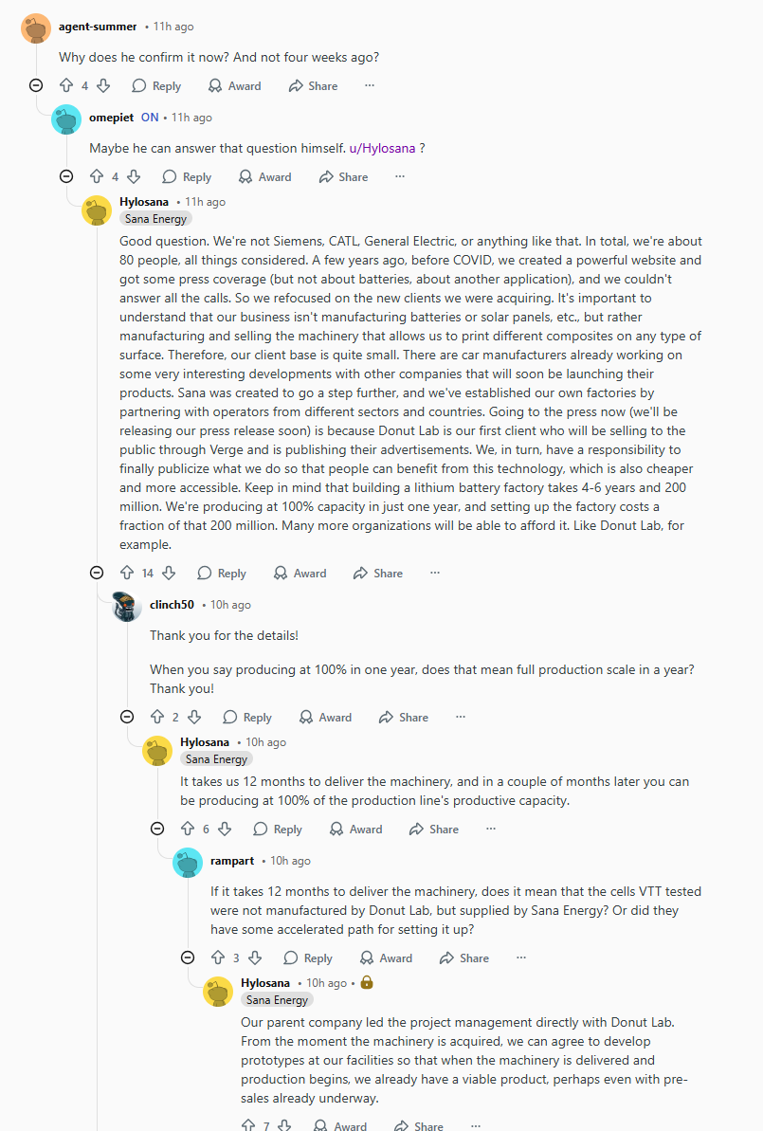Click Award on rampart's comment
The width and height of the screenshot is (763, 1131).
385,958
